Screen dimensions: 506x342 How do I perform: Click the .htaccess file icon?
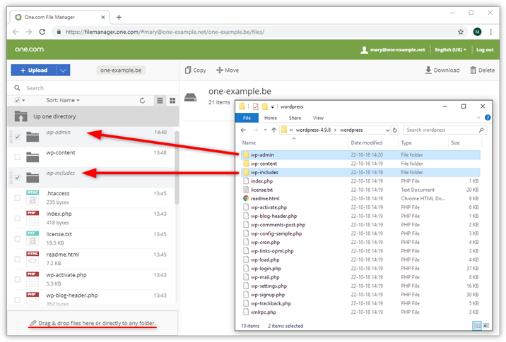[33, 197]
